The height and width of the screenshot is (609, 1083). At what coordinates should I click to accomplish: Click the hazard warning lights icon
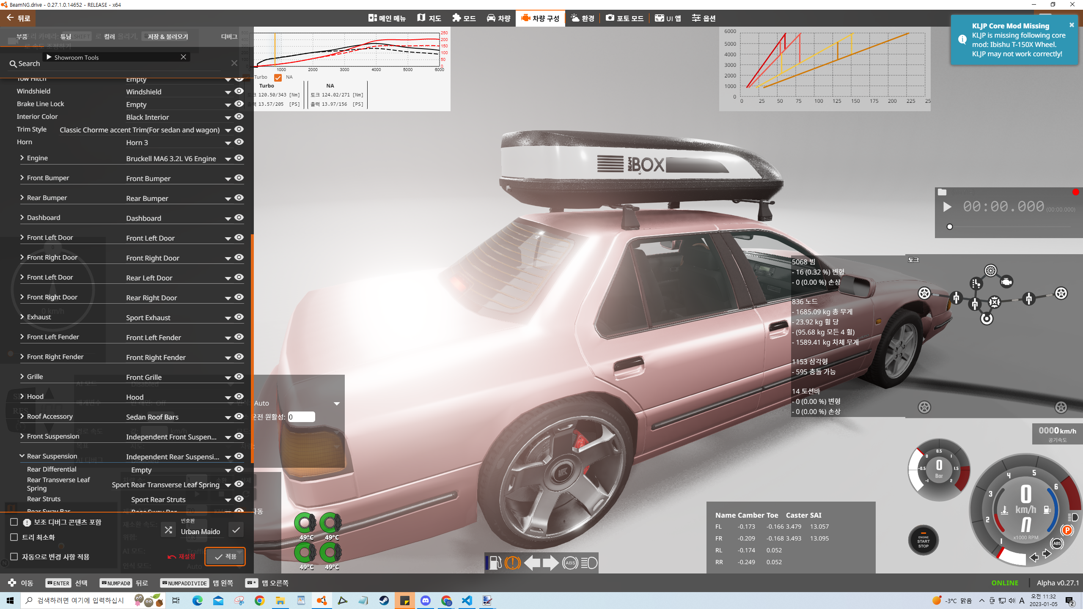[512, 563]
